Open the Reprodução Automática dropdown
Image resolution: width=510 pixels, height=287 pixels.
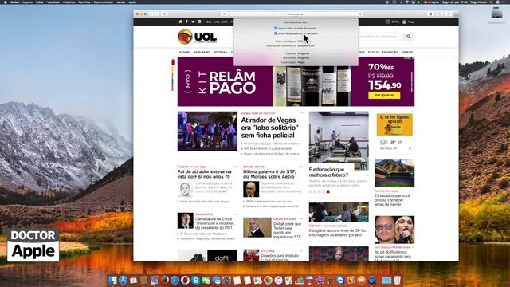(306, 46)
